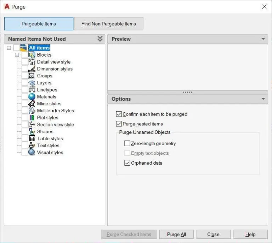Collapse the Options panel arrow
The image size is (272, 243).
(x=263, y=99)
